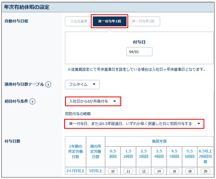Click the 勤続年数 table header

tap(159, 141)
